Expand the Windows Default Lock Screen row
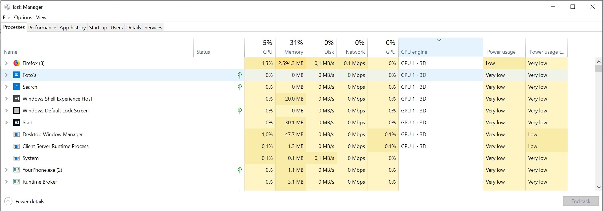This screenshot has width=603, height=211. tap(6, 111)
